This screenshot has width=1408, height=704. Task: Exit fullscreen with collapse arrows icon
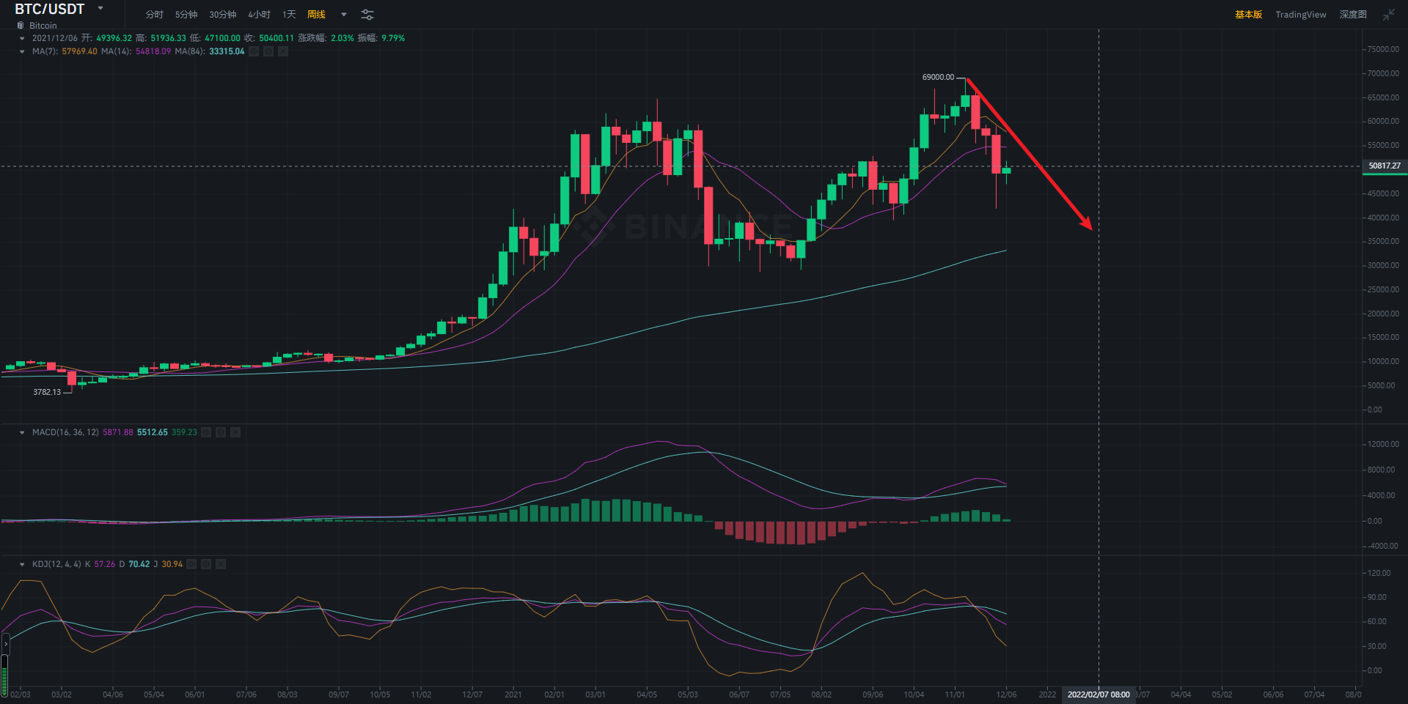(1389, 15)
